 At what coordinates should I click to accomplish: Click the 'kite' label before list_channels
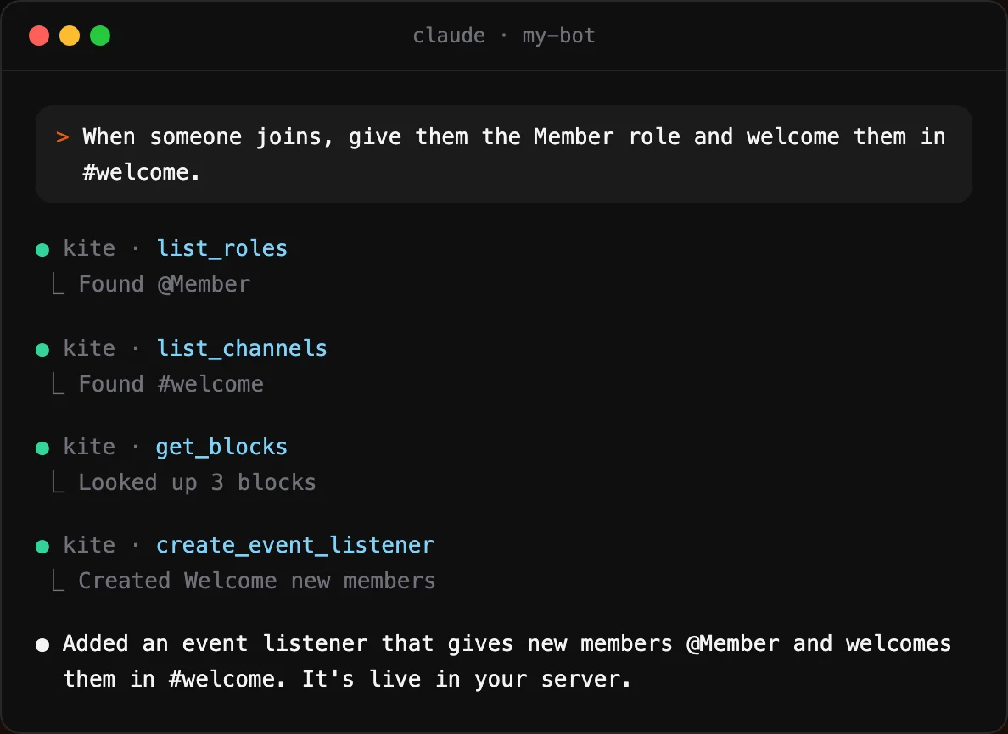pos(89,348)
